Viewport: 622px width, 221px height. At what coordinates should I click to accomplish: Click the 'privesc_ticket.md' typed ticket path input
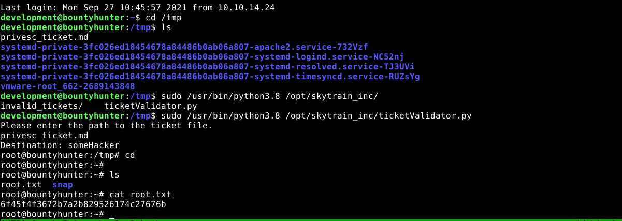[45, 136]
